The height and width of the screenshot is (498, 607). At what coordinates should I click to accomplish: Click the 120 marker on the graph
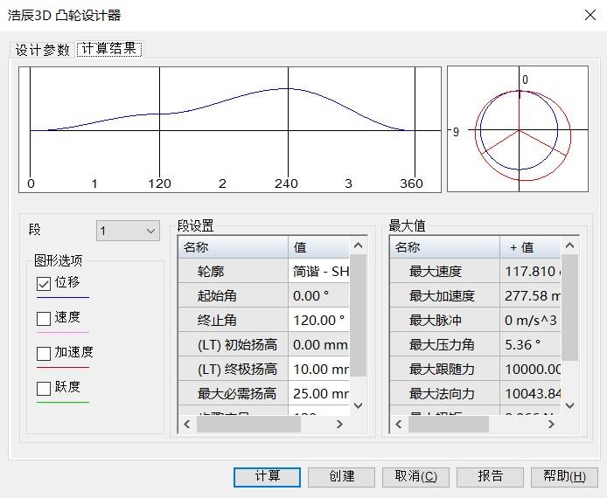pyautogui.click(x=159, y=183)
